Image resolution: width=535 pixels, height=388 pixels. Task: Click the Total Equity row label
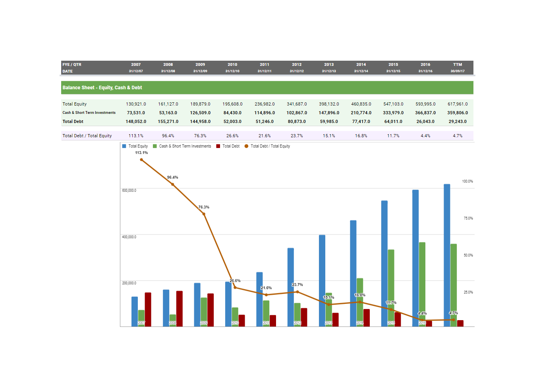click(x=75, y=104)
